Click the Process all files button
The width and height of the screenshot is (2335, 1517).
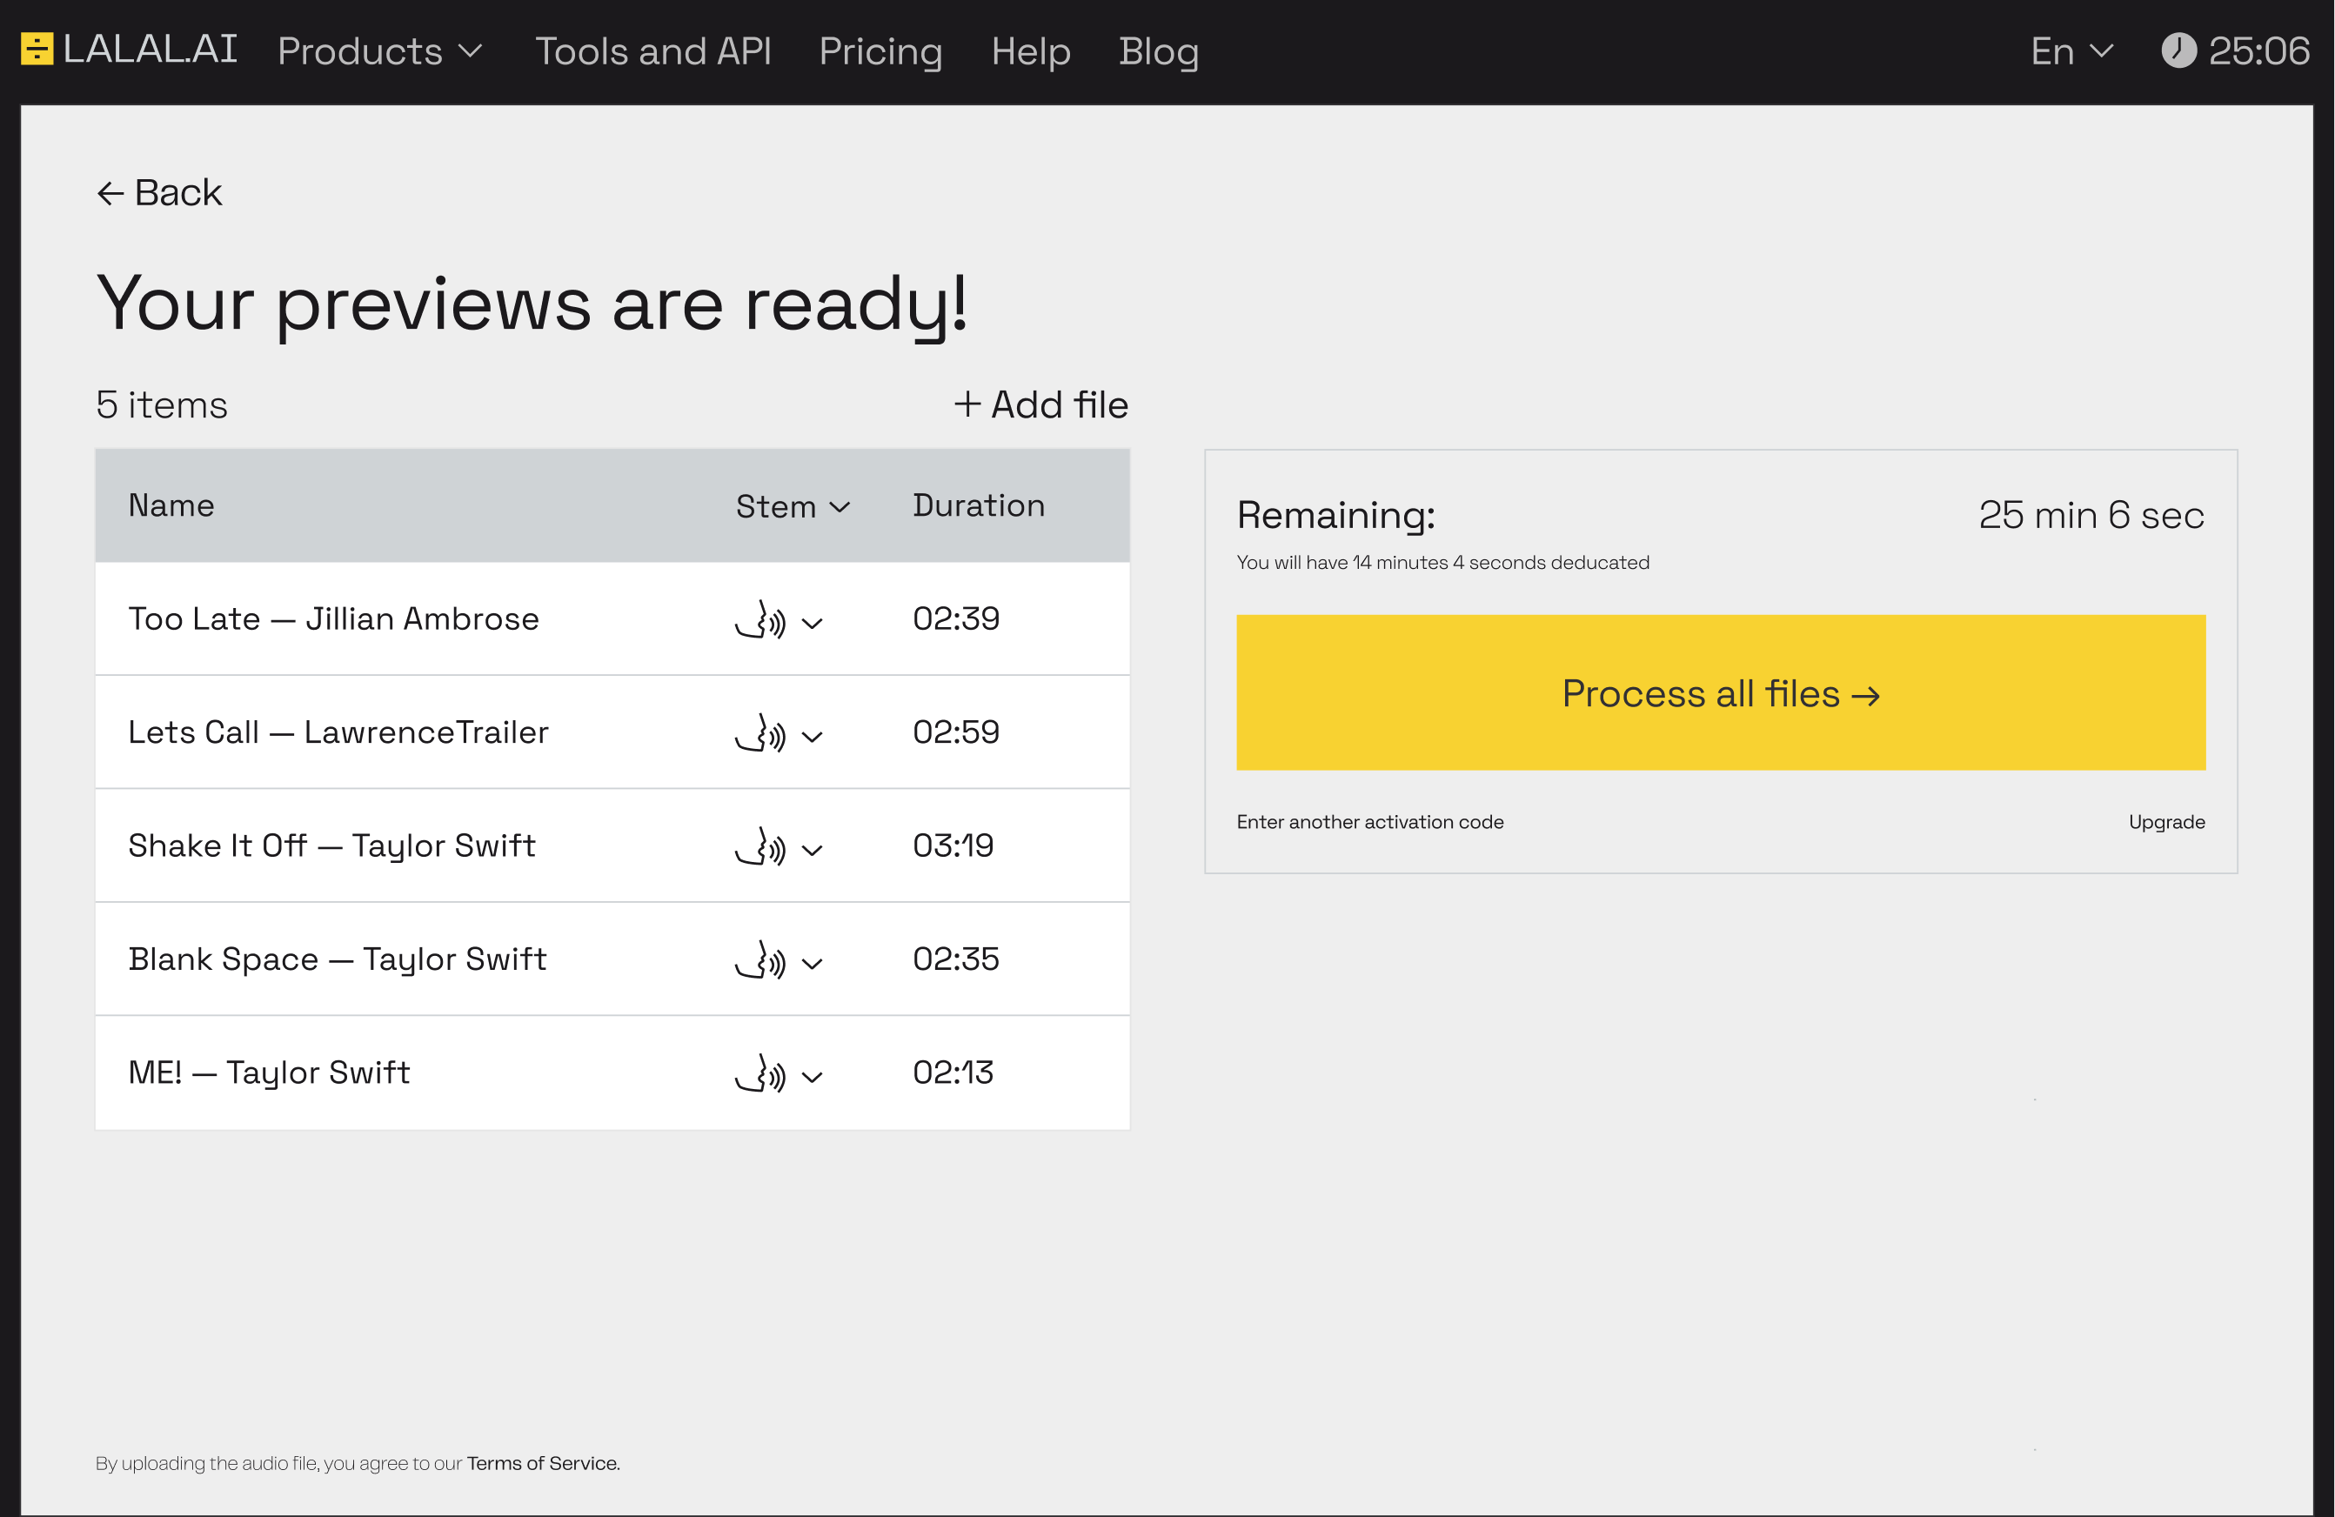coord(1721,692)
